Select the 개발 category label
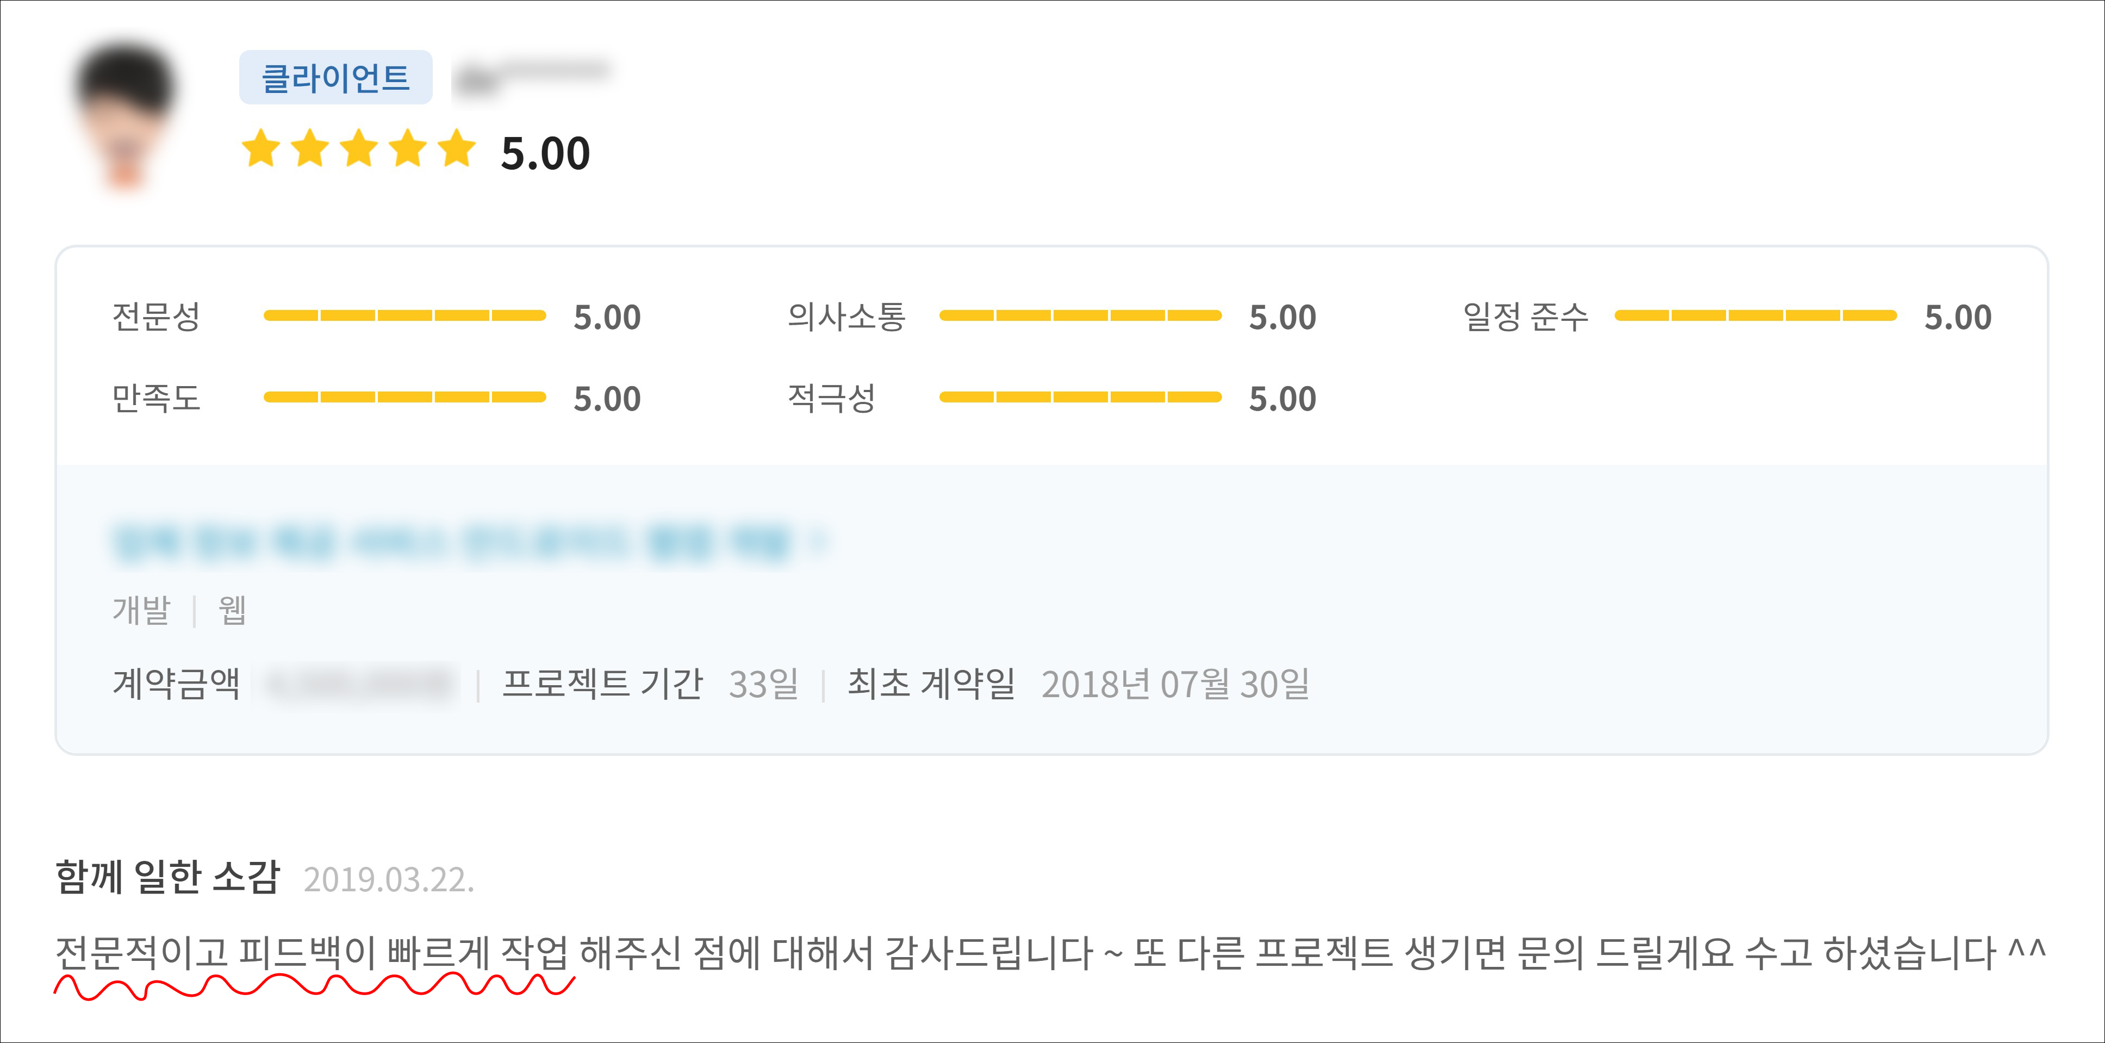The height and width of the screenshot is (1043, 2105). [141, 610]
